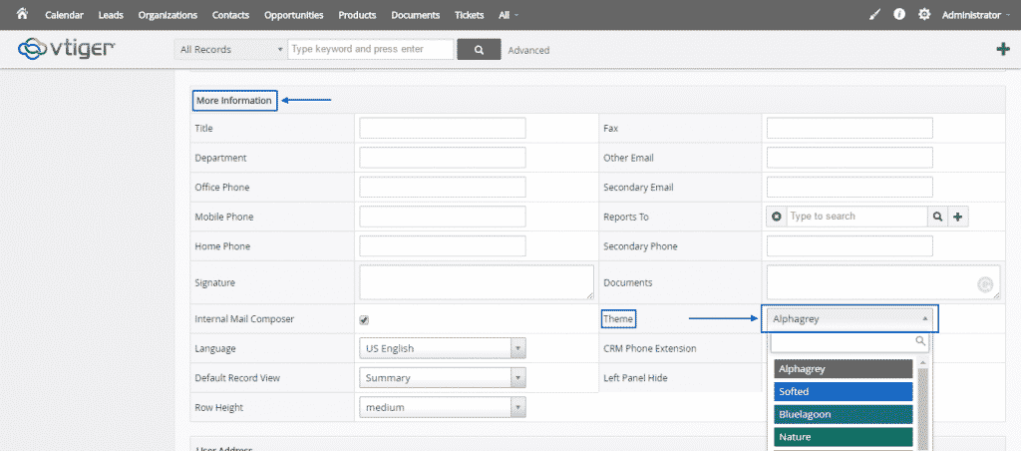Click the CRM Phone Extension label
Viewport: 1021px width, 451px height.
[650, 348]
